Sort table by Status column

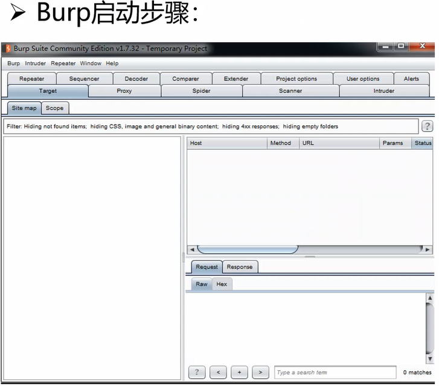(x=422, y=143)
